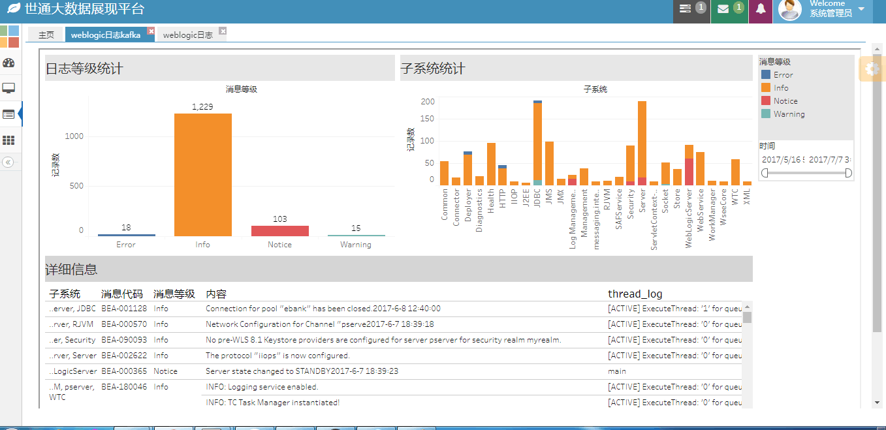Click the notification bell icon
Screen dimensions: 886x430
pyautogui.click(x=761, y=9)
